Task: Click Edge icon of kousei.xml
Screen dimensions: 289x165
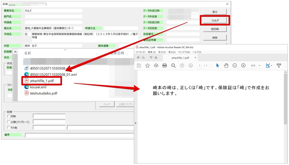Action: (27, 87)
